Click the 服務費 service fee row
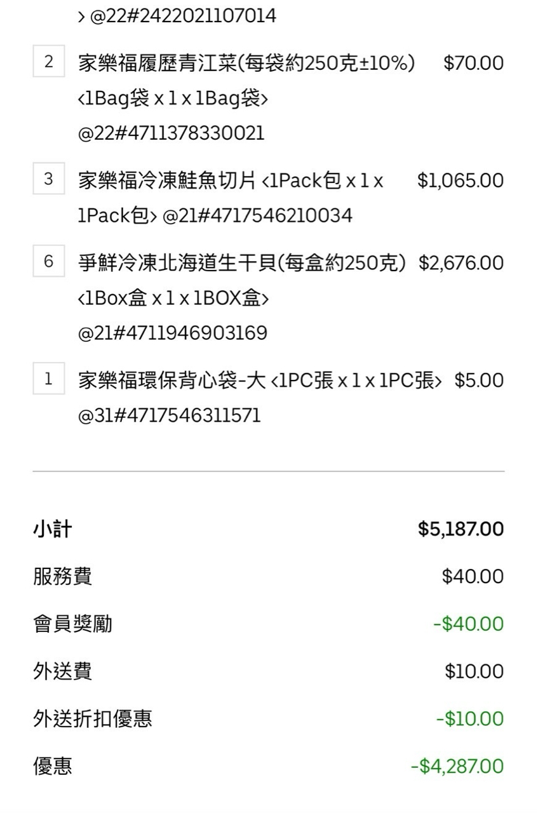 point(62,577)
